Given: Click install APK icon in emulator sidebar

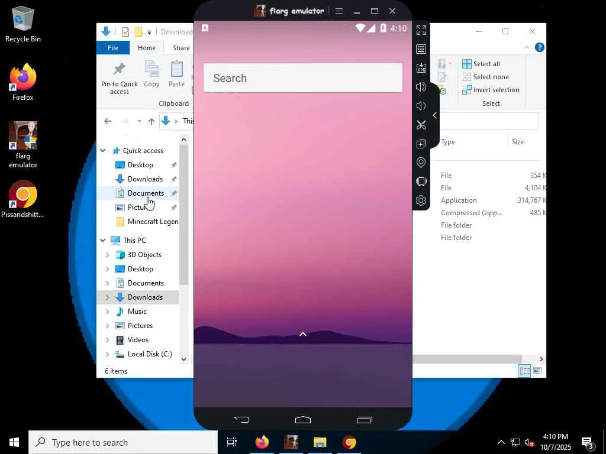Looking at the screenshot, I should click(x=421, y=68).
